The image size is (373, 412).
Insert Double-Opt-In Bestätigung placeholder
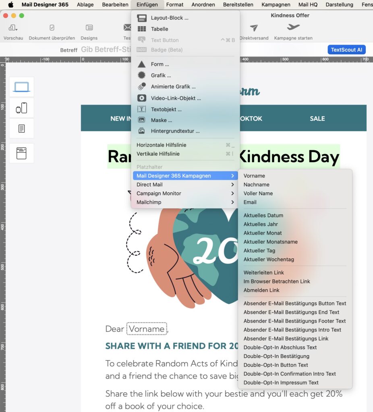coord(295,356)
